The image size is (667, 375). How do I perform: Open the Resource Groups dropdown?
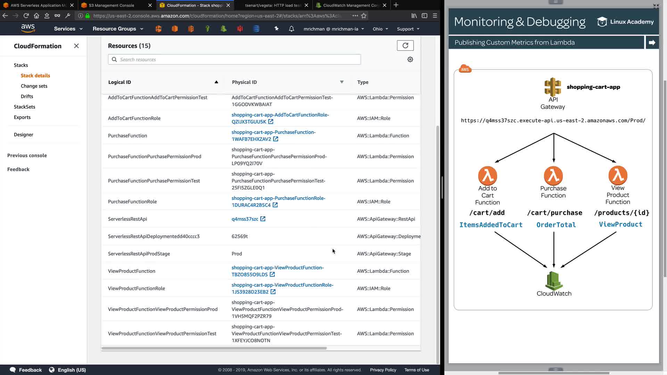118,29
